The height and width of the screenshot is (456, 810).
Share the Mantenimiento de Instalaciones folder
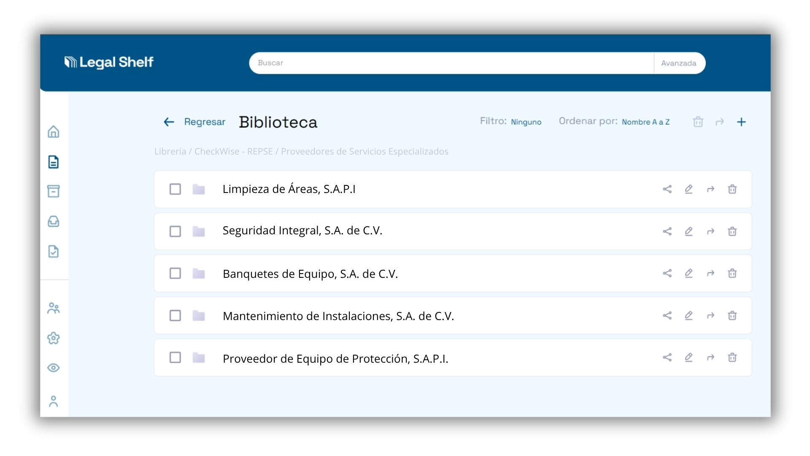(667, 315)
